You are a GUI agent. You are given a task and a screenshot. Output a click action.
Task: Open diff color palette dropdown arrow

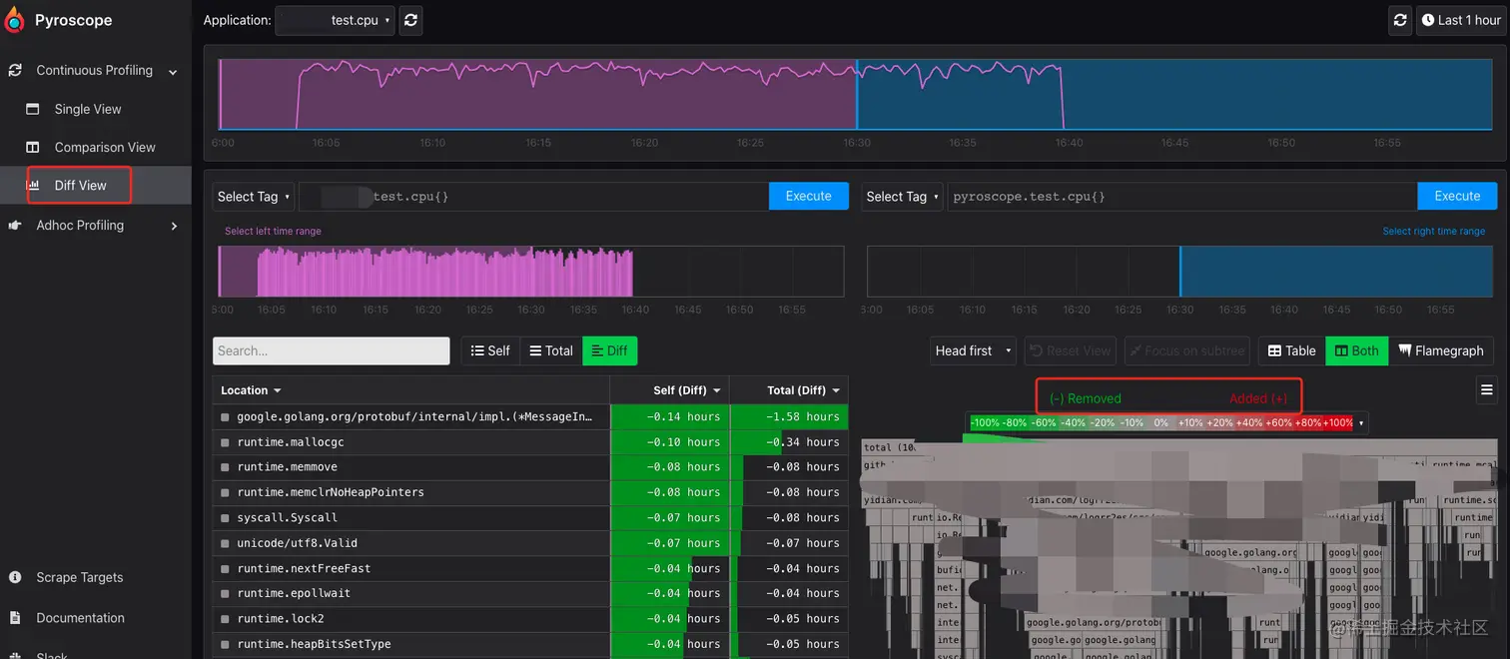(x=1360, y=423)
